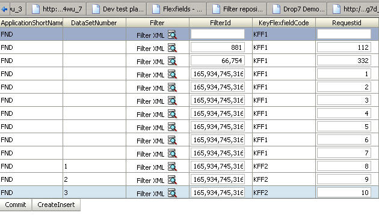
Task: Open Filter XML lookup icon for Requestid 112
Action: point(172,48)
